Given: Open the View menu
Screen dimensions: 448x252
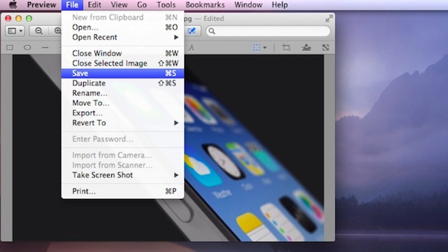Looking at the screenshot, I should [119, 4].
